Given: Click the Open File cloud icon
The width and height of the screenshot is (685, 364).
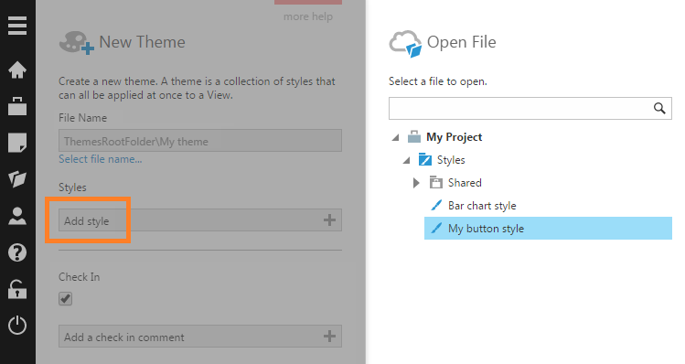Looking at the screenshot, I should (405, 44).
